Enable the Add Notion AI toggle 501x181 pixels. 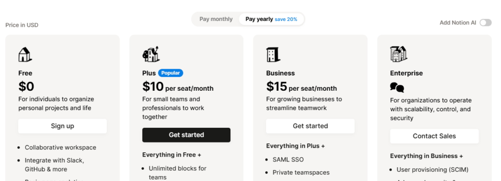tap(485, 22)
